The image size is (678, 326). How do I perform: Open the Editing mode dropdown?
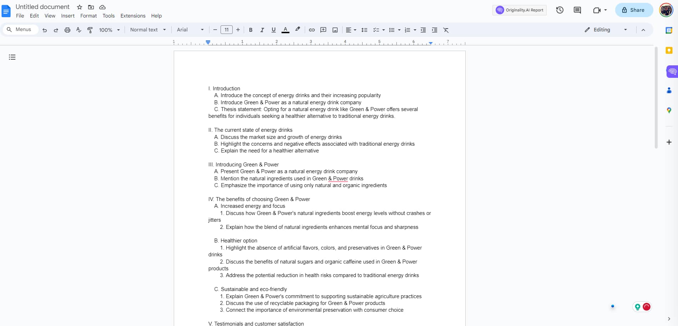tap(605, 30)
